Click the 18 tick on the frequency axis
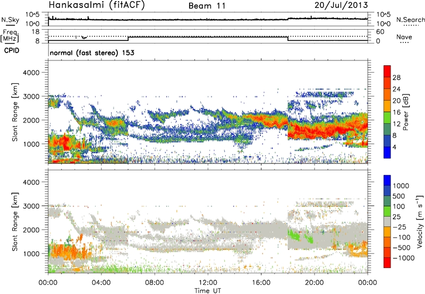The width and height of the screenshot is (425, 294). click(36, 32)
